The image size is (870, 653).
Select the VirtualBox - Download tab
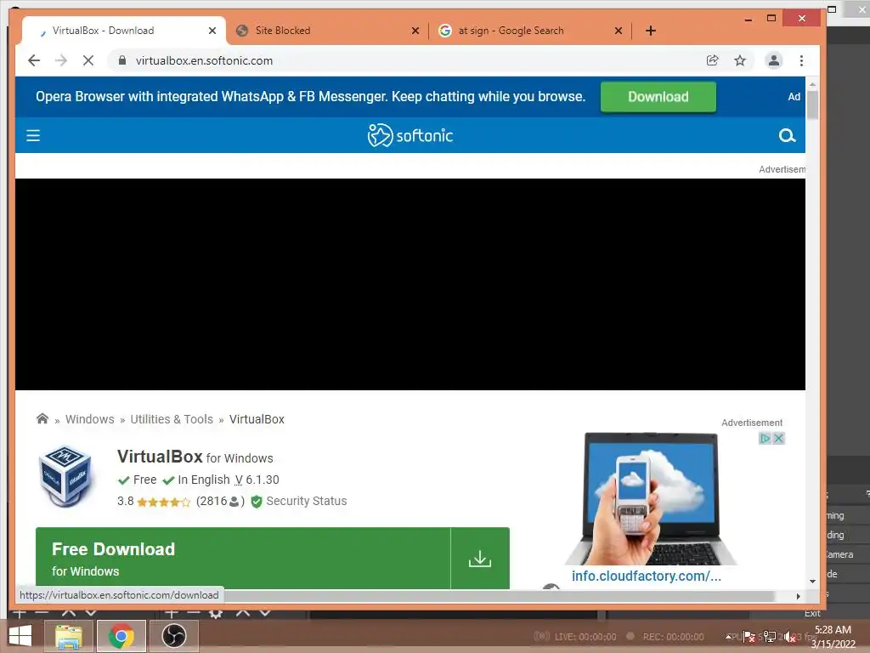pos(123,31)
